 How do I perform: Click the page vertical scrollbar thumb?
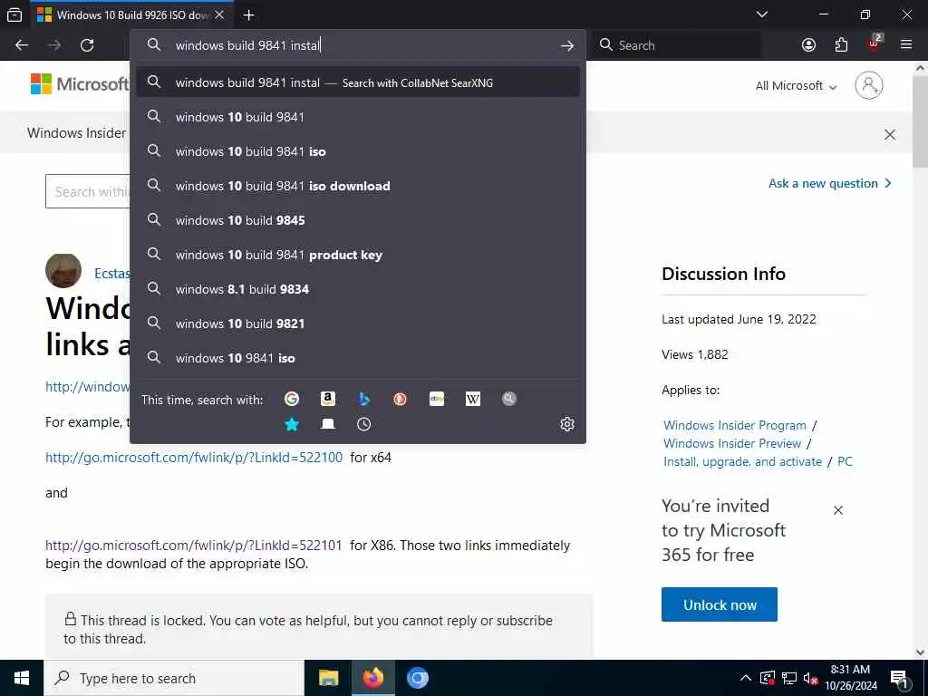921,121
